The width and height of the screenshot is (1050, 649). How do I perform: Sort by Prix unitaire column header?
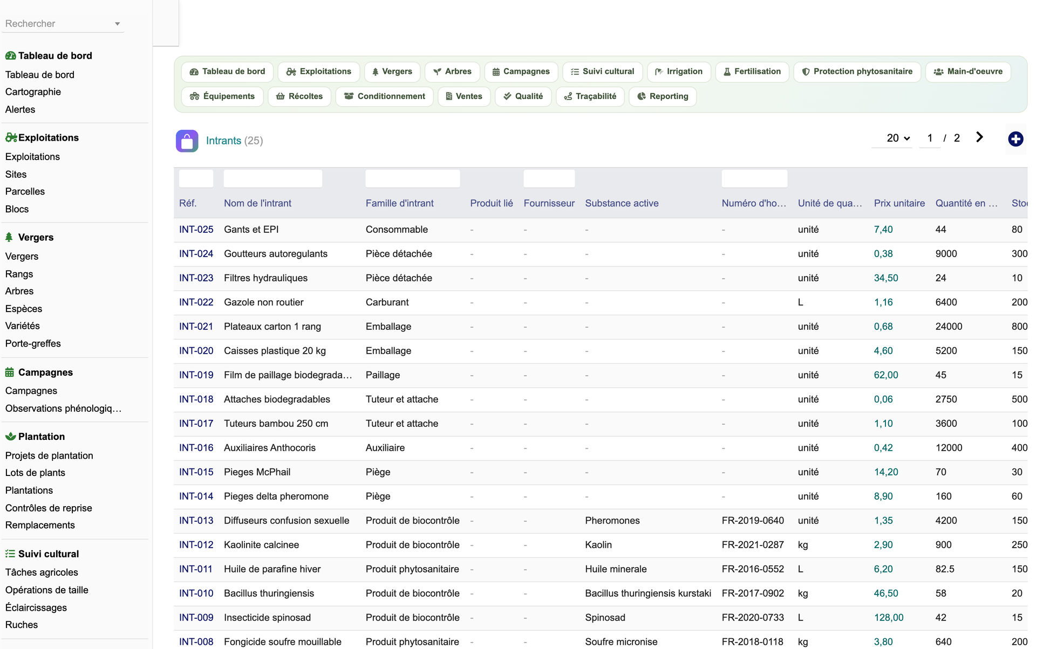(x=899, y=203)
